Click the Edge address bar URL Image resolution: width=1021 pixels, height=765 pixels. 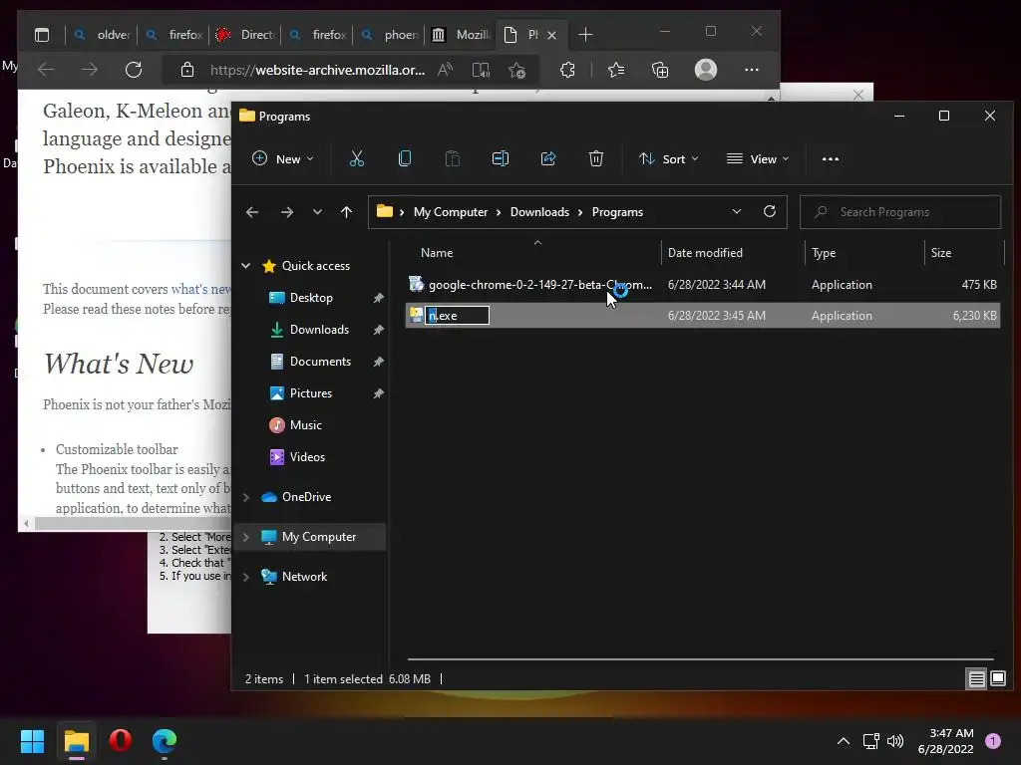coord(317,70)
